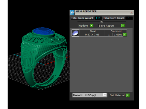146x109 pixels.
Task: Click the Total Gem Count value 1
Action: [129, 18]
